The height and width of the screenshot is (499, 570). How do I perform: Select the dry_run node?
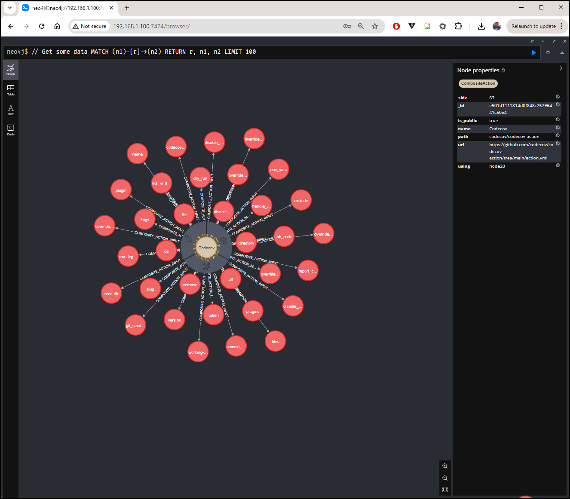(x=200, y=178)
